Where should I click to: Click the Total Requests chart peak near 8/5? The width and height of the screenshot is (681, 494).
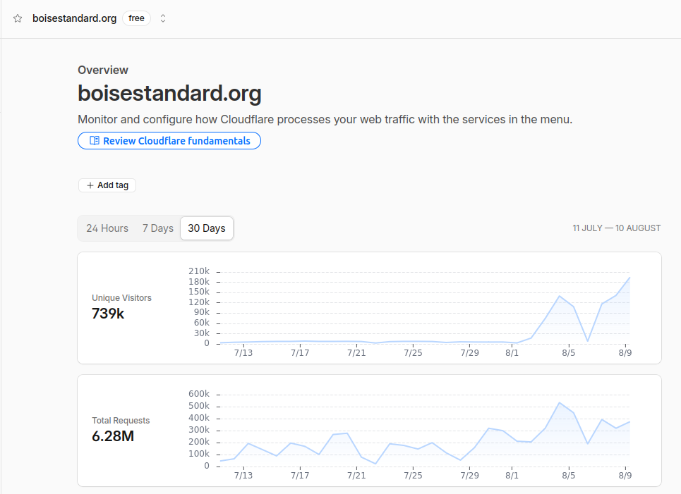pos(560,403)
